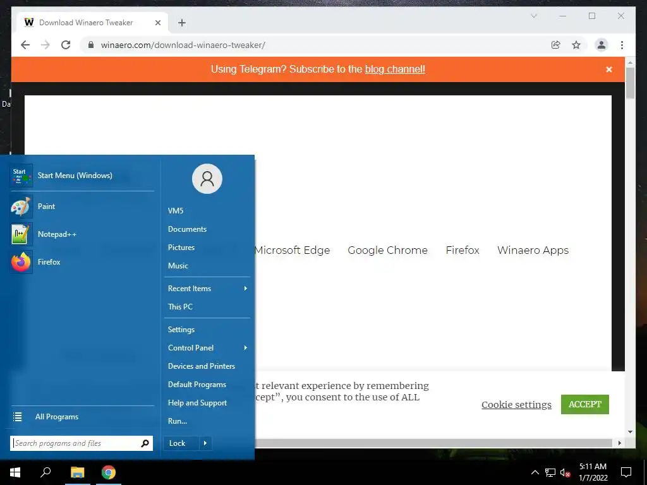Expand the power options arrow beside Lock
The width and height of the screenshot is (647, 485).
coord(205,443)
